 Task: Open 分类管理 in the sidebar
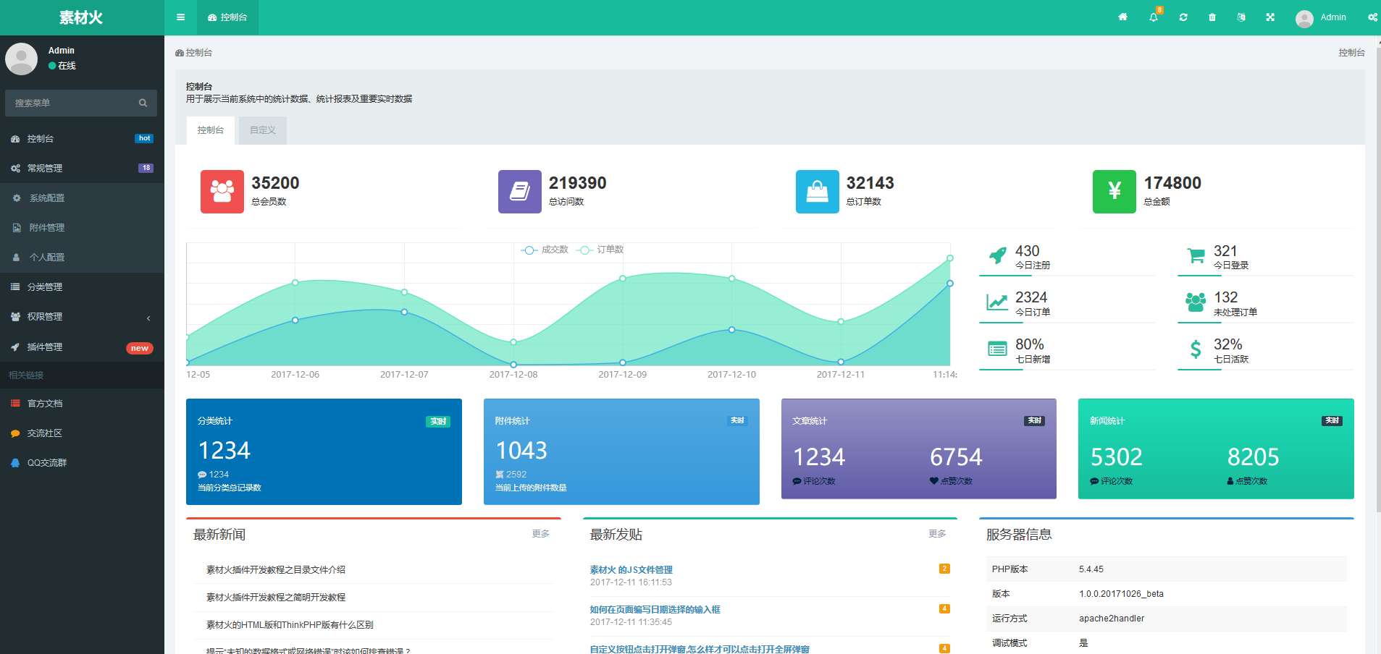(x=82, y=286)
